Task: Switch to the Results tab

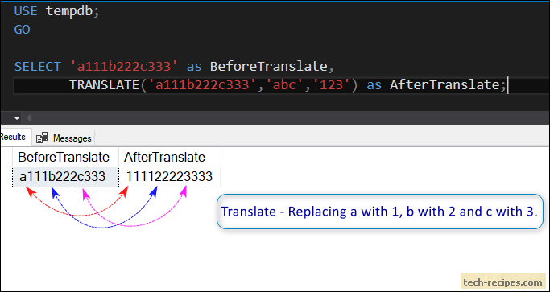Action: point(14,137)
